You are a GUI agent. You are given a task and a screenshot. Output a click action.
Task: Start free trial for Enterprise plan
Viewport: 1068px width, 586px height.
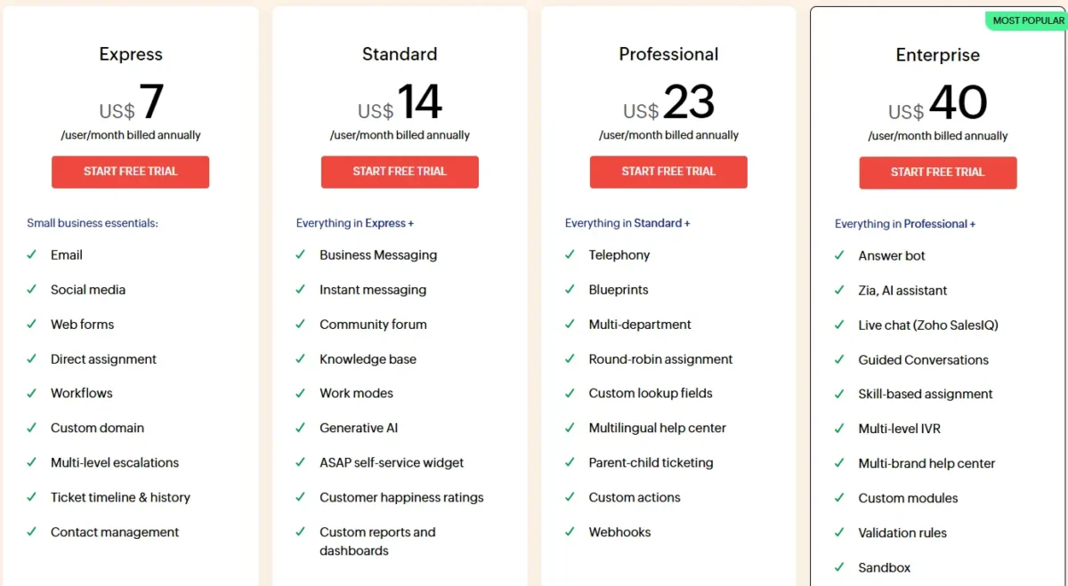938,173
